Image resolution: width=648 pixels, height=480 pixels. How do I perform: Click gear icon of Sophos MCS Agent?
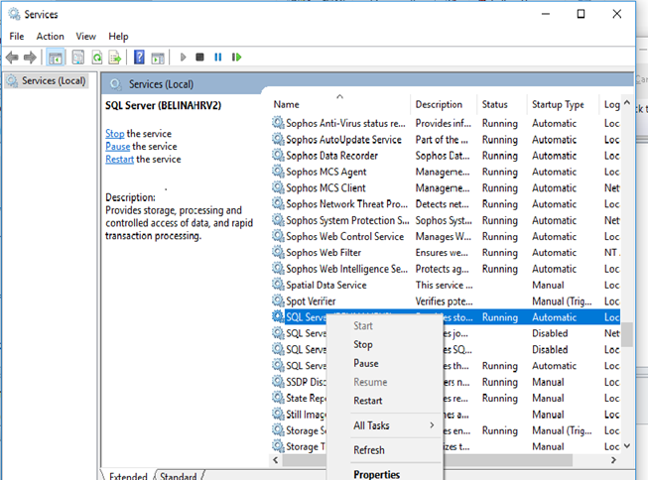pos(278,171)
